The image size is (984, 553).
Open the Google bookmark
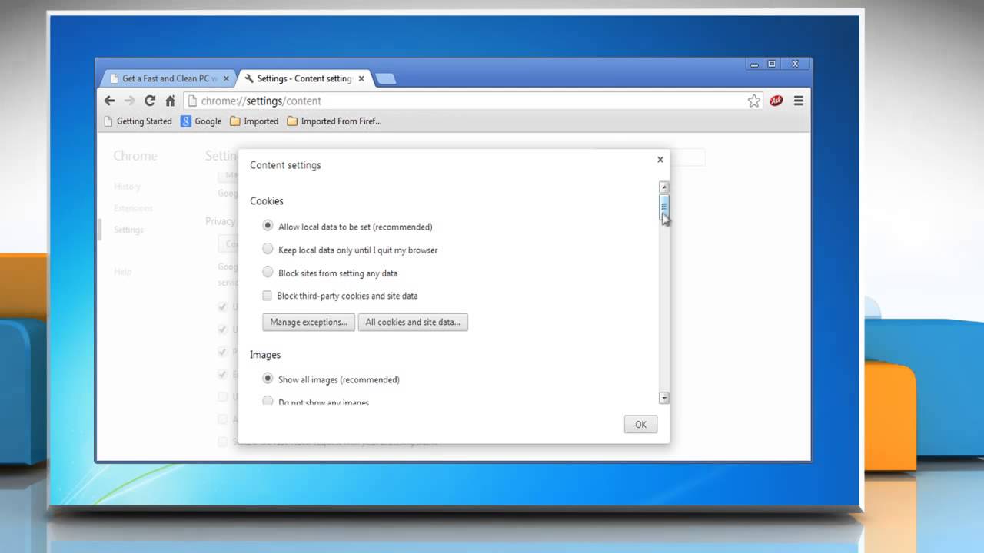tap(201, 121)
